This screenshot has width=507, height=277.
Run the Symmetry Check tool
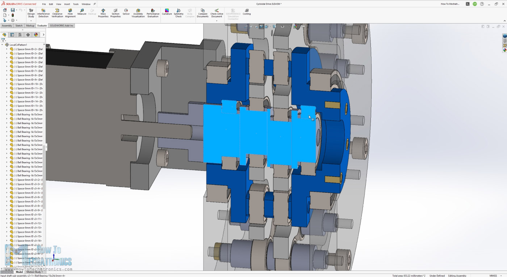pos(179,12)
